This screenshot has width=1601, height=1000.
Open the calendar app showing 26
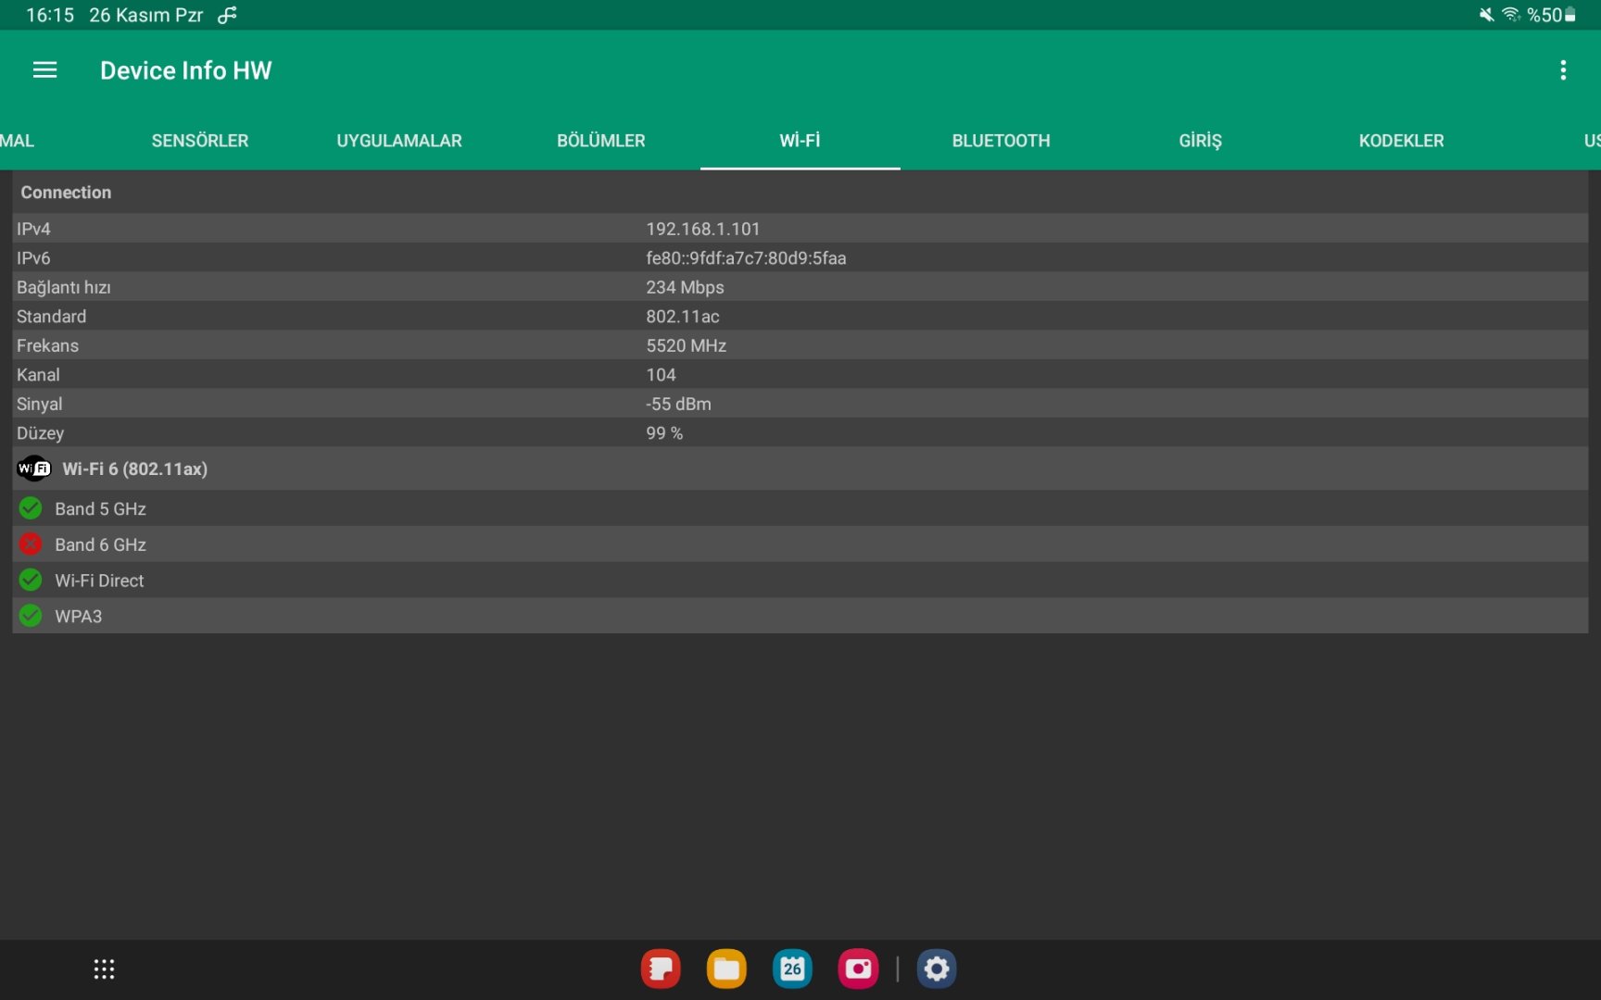click(792, 969)
